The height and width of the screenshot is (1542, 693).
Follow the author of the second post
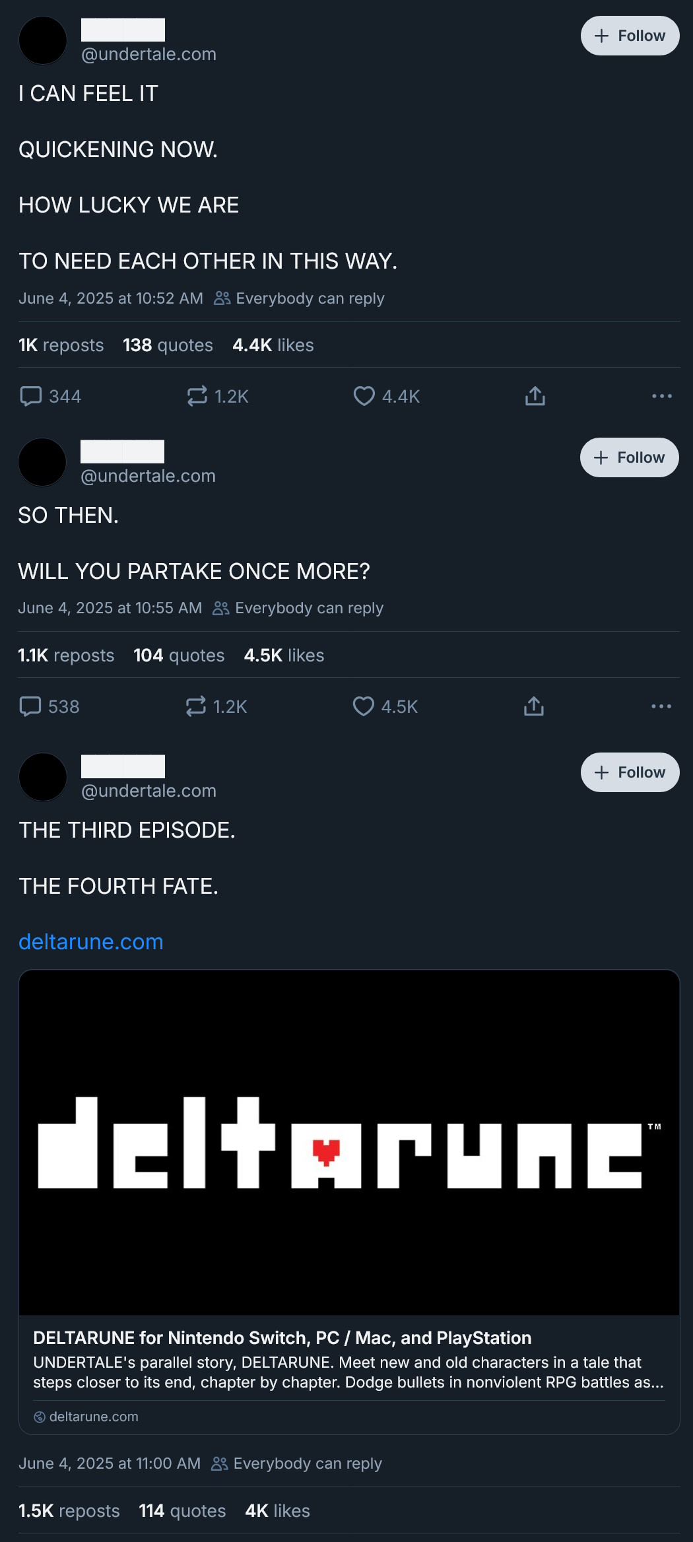[629, 457]
